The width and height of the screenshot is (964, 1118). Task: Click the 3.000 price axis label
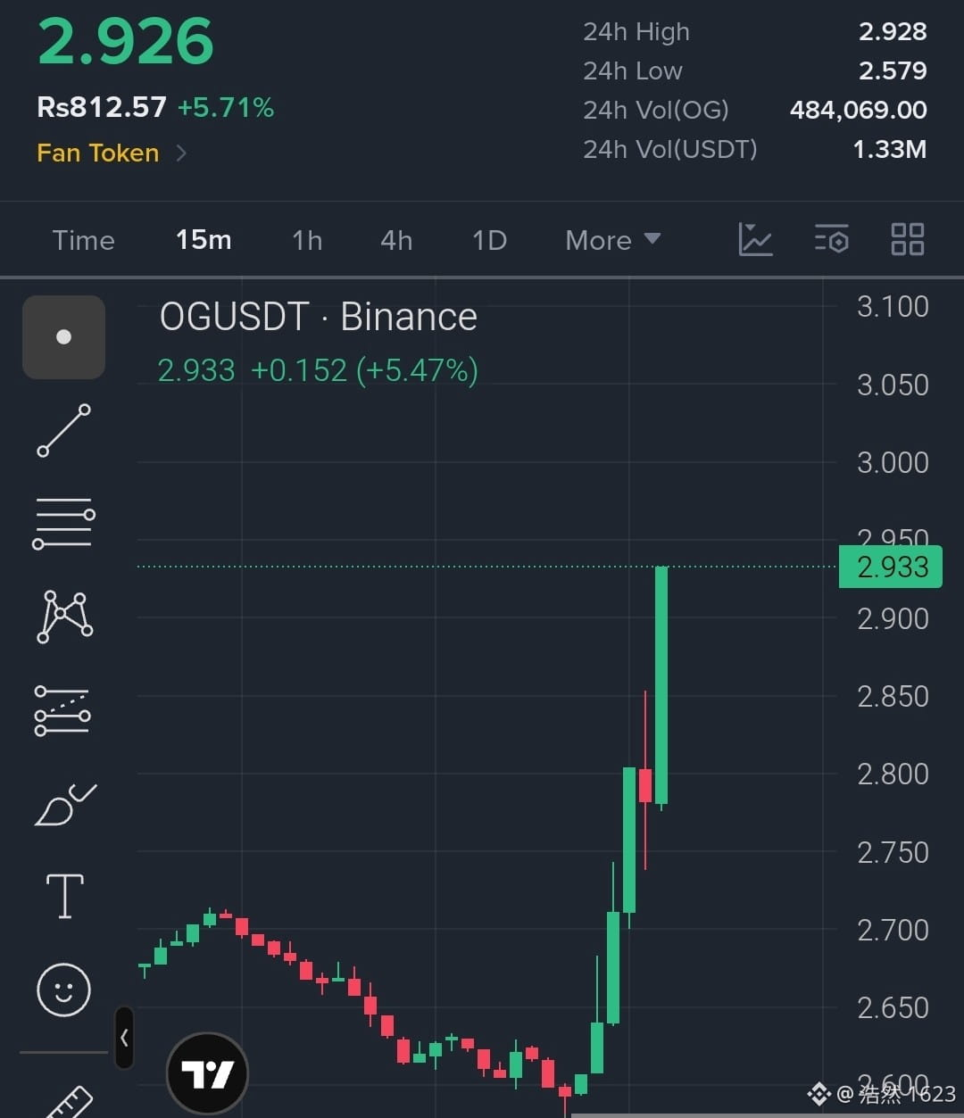[x=893, y=462]
